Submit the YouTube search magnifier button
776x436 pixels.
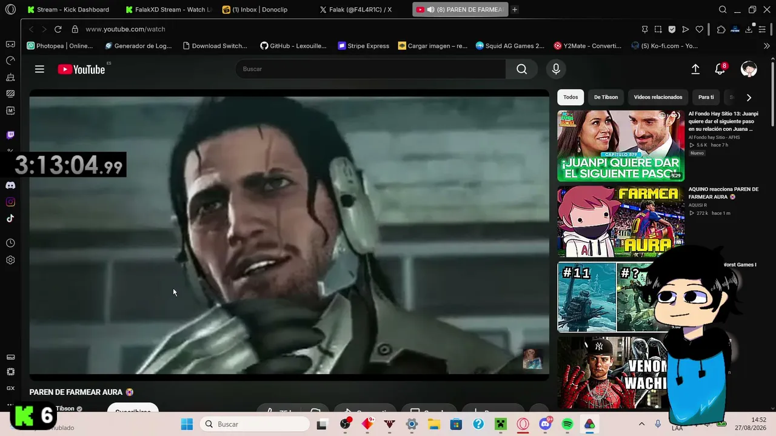point(521,69)
